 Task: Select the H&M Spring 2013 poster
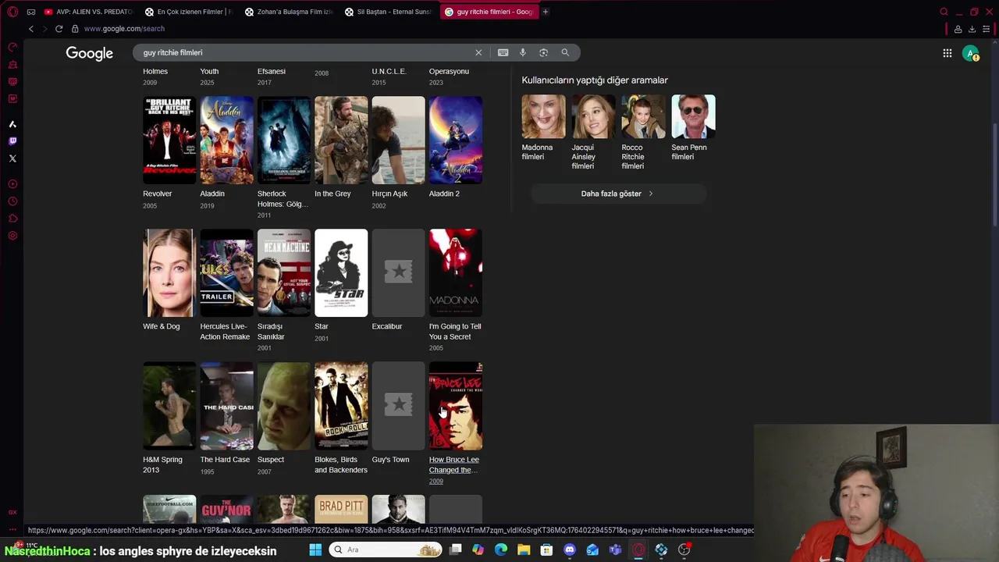pyautogui.click(x=169, y=406)
